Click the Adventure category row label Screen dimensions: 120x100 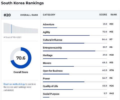(x=48, y=24)
